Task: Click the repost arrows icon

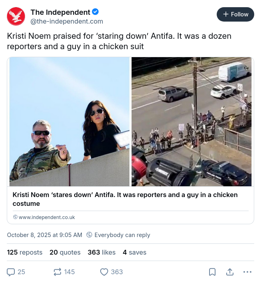Action: tap(57, 272)
